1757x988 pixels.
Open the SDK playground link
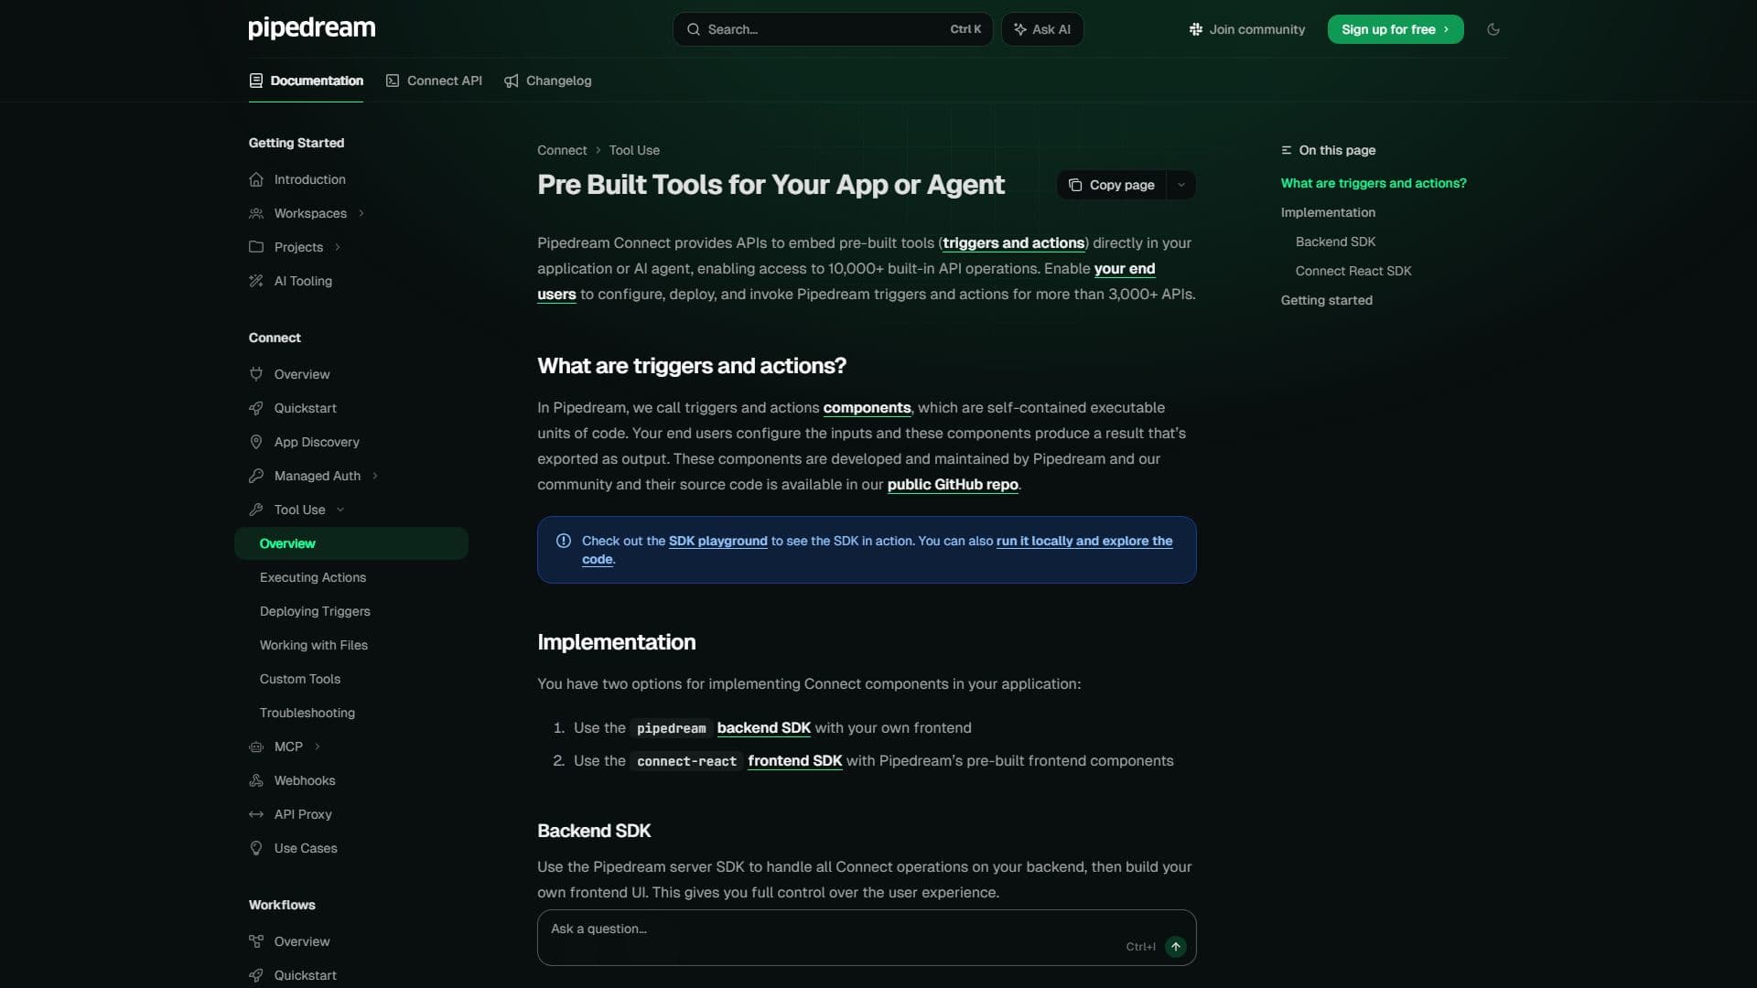point(718,541)
